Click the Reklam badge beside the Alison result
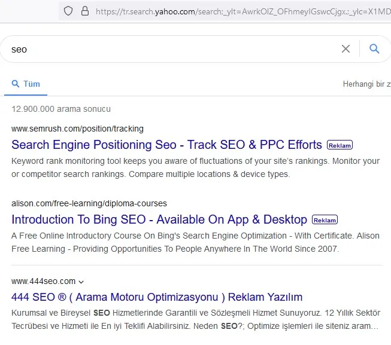This screenshot has height=345, width=391. [325, 220]
